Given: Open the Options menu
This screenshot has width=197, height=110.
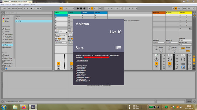Looking at the screenshot, I should [26, 5].
